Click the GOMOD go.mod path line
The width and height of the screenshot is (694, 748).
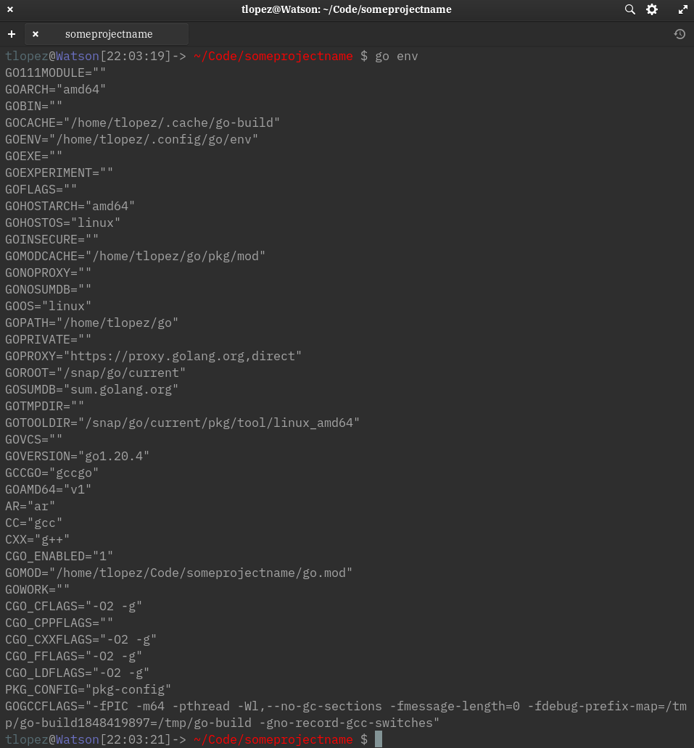[x=178, y=573]
